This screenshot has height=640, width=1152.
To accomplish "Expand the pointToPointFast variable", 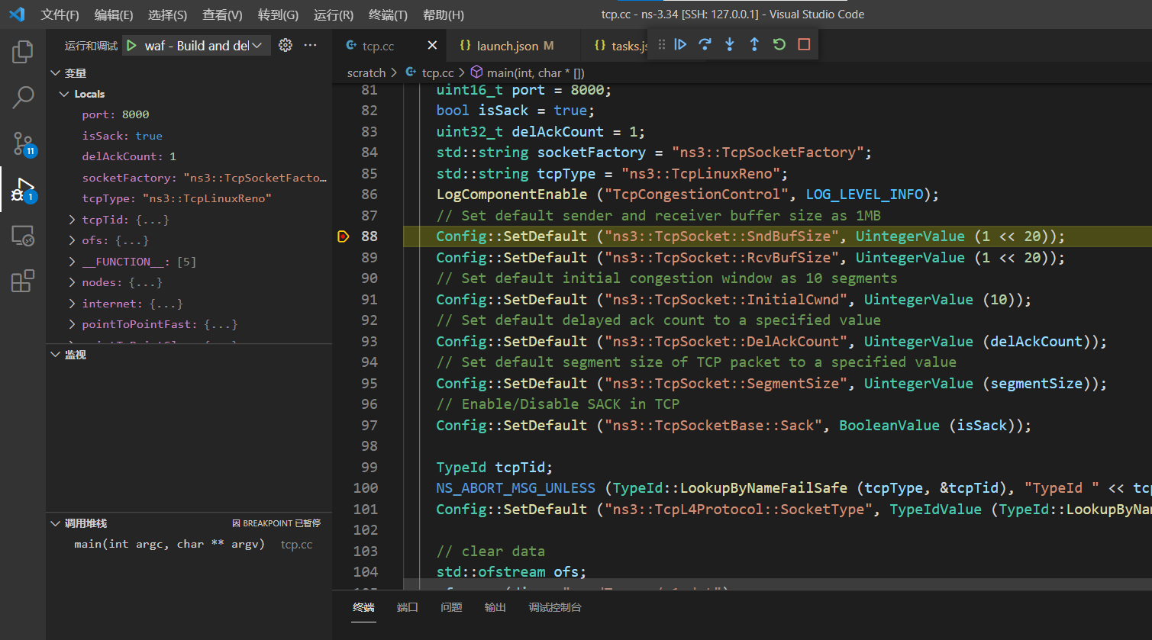I will tap(73, 324).
